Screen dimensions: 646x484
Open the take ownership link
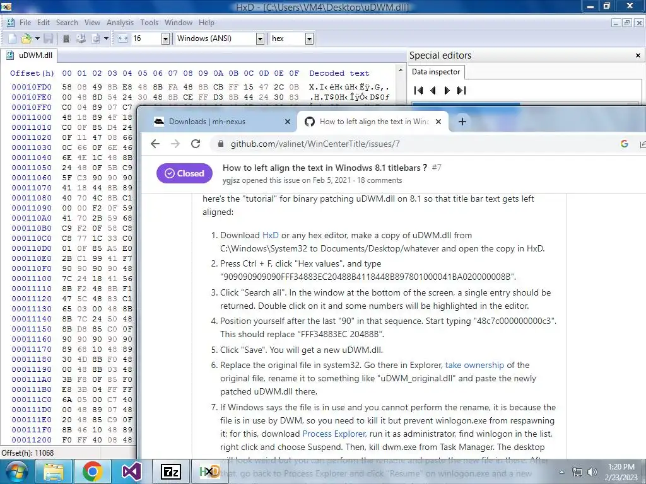(x=474, y=365)
